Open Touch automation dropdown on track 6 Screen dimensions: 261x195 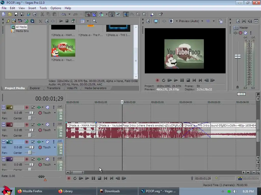[x=55, y=147]
